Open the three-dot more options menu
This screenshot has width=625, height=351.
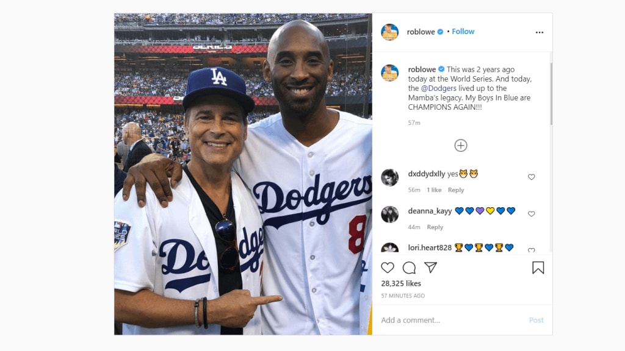click(x=540, y=32)
